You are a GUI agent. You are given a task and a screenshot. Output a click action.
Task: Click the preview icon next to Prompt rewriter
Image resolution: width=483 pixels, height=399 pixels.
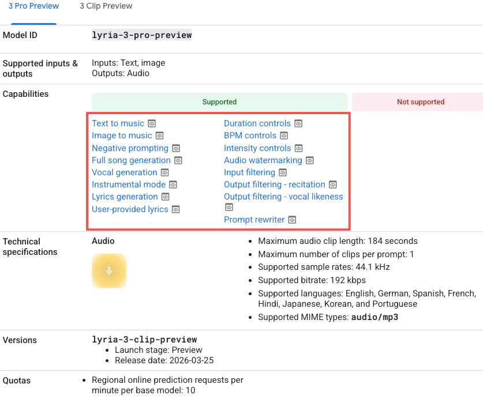tap(292, 220)
